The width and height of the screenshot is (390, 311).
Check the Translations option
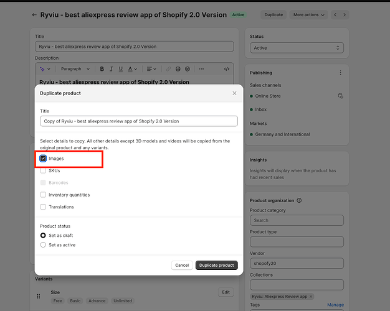pyautogui.click(x=43, y=207)
